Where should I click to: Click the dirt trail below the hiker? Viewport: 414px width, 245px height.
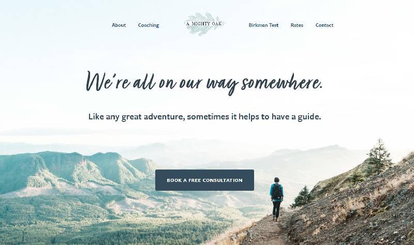pyautogui.click(x=267, y=232)
